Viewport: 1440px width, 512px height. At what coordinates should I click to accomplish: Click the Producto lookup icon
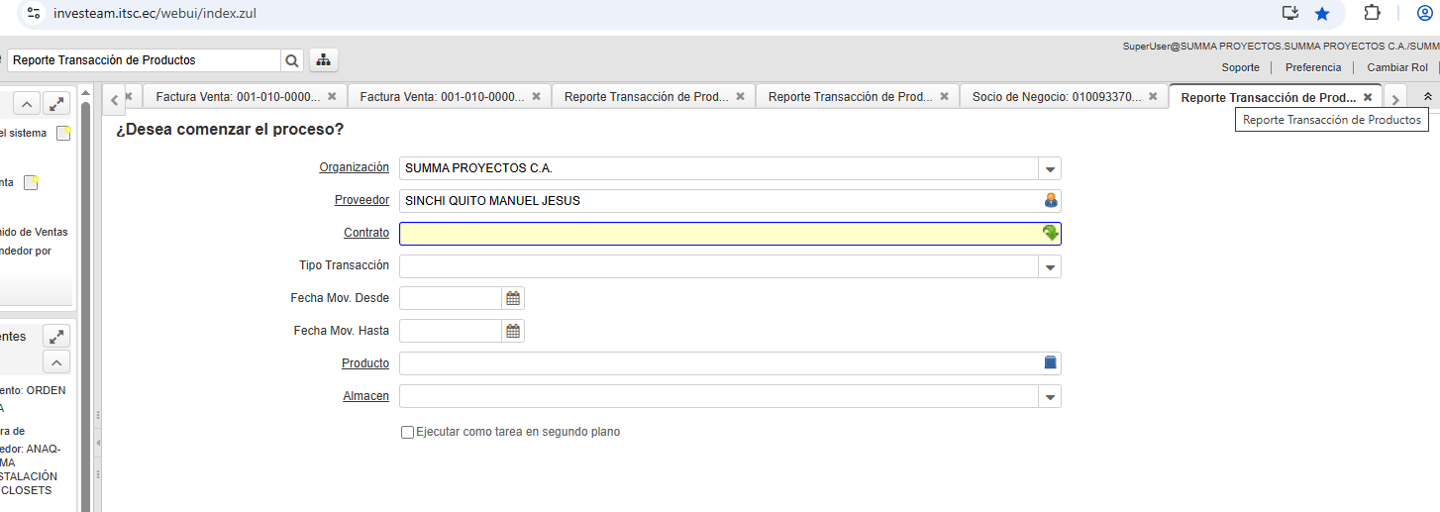(x=1051, y=363)
